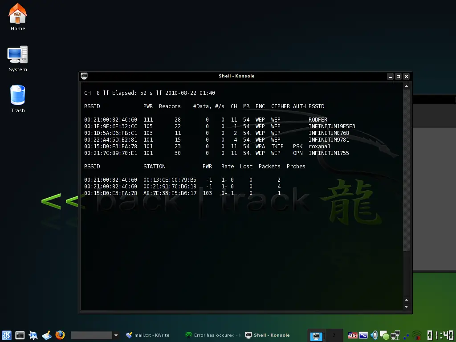Click the Konsole scrollbar bottom down arrow

(x=406, y=307)
